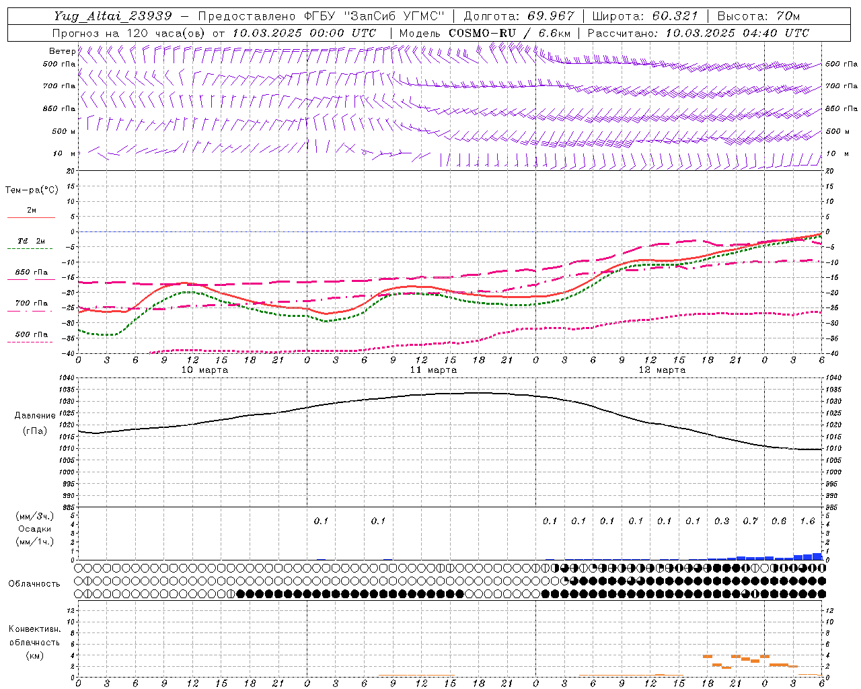Select the Тем-ра(°C) axis title
Viewport: 861px width, 689px height.
pos(32,190)
